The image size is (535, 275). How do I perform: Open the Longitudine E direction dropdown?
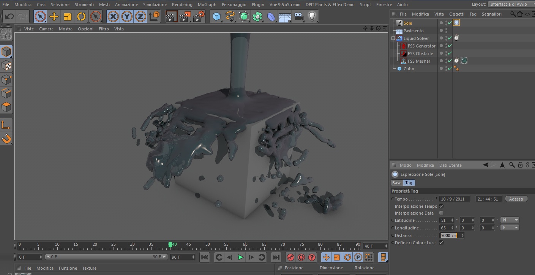[x=510, y=228]
